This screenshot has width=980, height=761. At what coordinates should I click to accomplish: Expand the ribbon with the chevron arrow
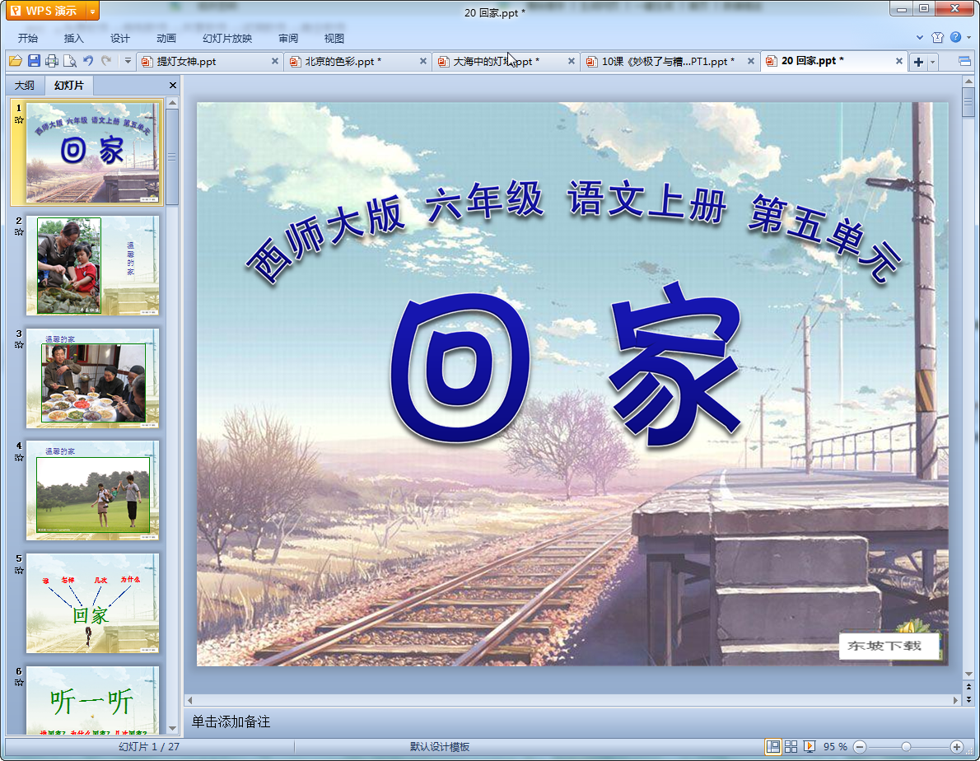pyautogui.click(x=919, y=38)
